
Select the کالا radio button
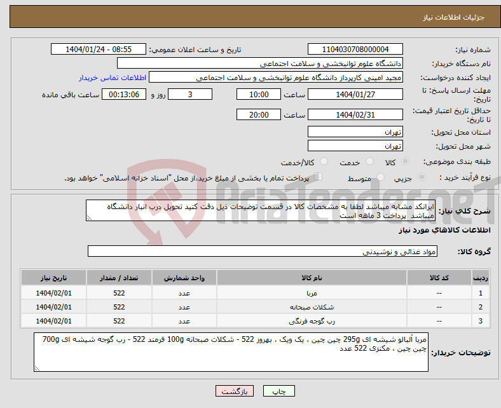[405, 161]
